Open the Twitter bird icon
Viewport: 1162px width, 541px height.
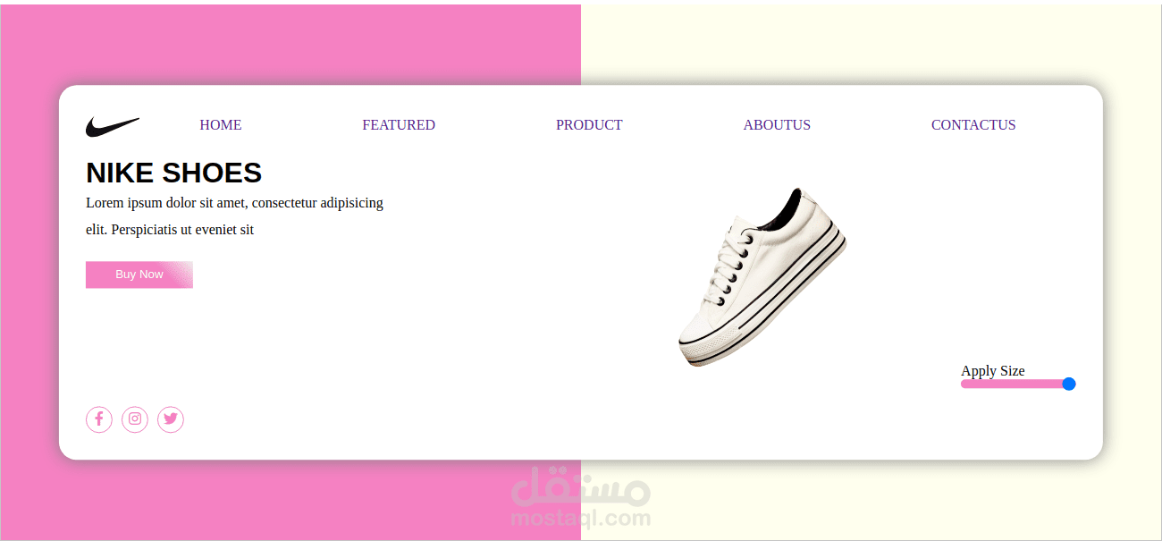click(x=171, y=418)
